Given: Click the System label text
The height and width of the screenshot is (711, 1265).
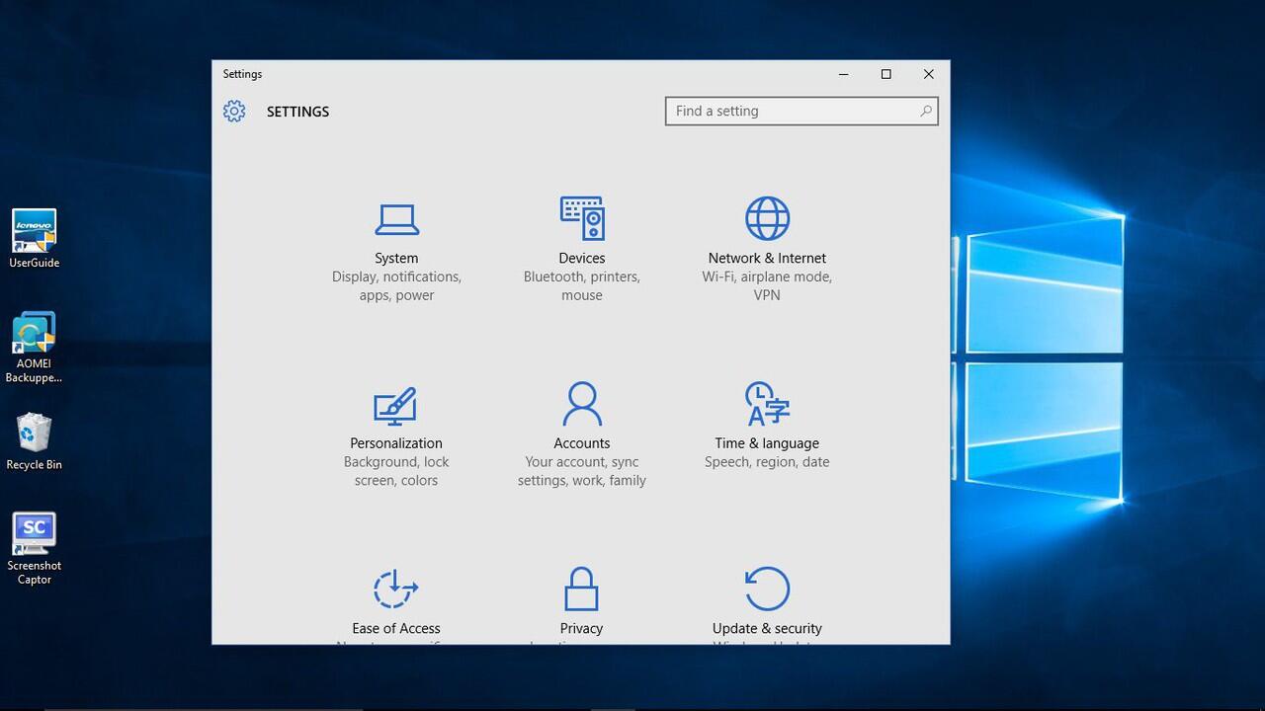Looking at the screenshot, I should coord(396,258).
